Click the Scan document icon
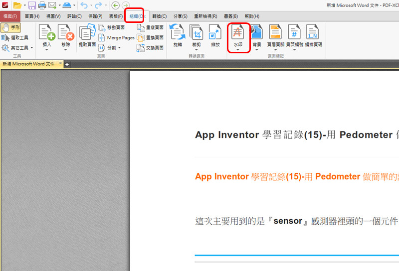 click(x=67, y=5)
